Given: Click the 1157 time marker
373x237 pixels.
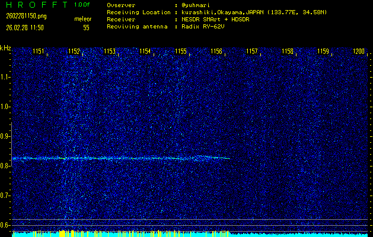Looking at the screenshot, I should point(252,52).
